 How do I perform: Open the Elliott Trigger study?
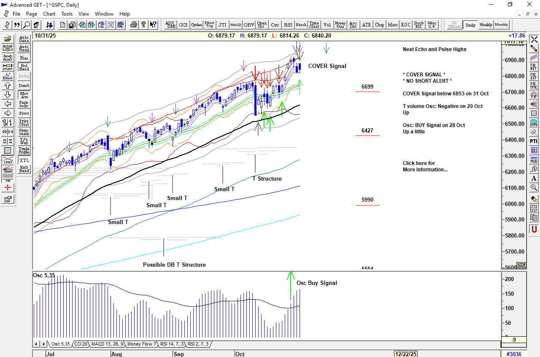point(209,25)
